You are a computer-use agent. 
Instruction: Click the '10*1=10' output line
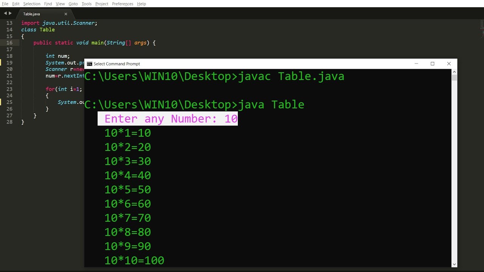(128, 133)
